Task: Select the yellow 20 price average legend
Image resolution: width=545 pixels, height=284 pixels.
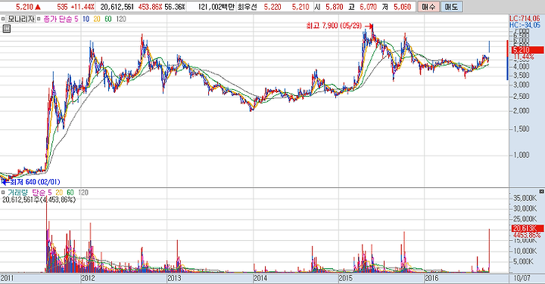Action: click(97, 19)
